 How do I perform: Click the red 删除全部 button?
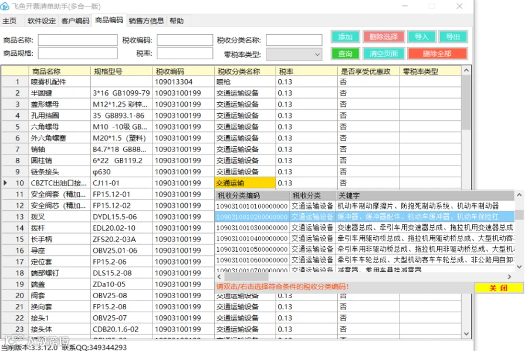[437, 53]
